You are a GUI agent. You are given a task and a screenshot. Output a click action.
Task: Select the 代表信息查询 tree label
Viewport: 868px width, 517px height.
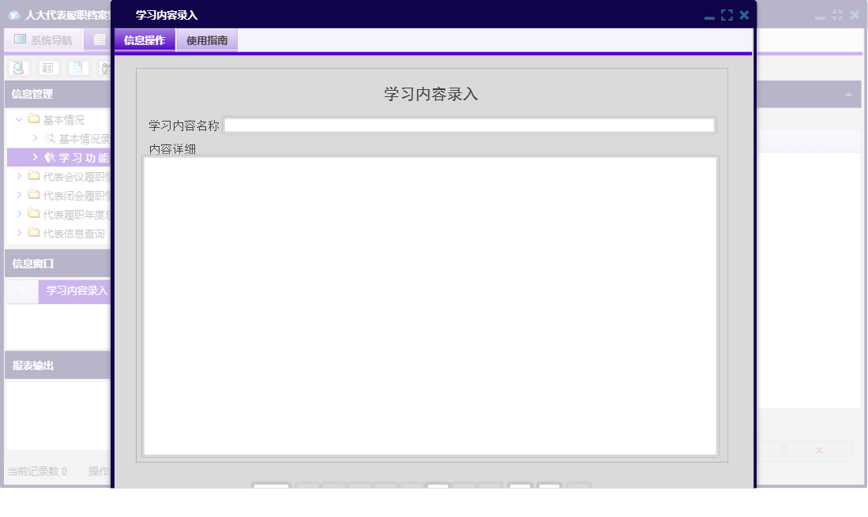click(74, 234)
